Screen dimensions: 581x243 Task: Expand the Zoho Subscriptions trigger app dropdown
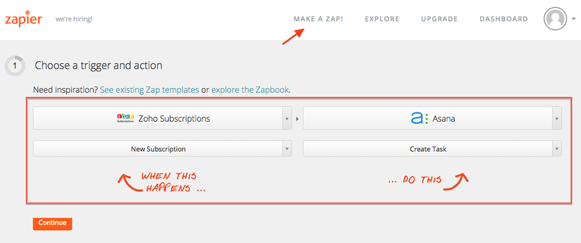(287, 119)
